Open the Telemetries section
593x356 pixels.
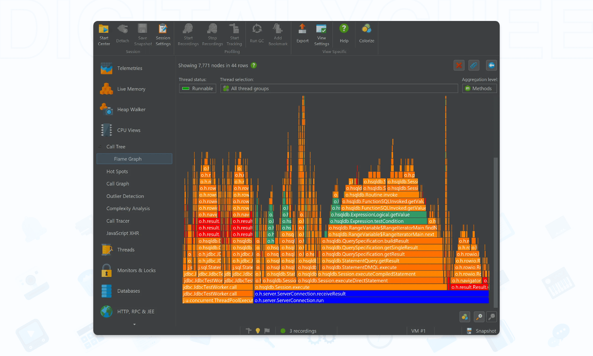tap(134, 68)
